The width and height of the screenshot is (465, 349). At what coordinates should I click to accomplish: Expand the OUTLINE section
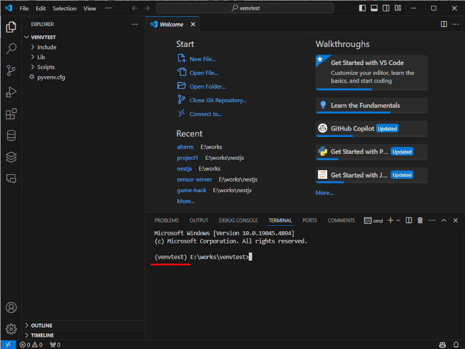83,325
